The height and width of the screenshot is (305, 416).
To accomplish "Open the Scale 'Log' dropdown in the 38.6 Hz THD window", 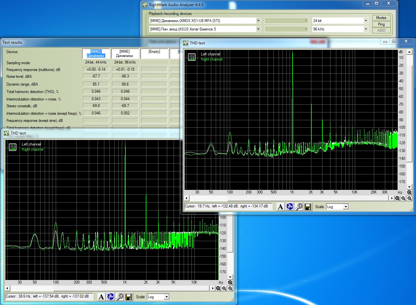I will coord(166,297).
